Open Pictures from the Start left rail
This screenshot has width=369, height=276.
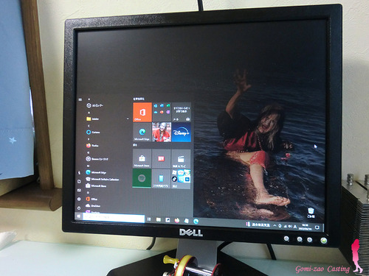(x=79, y=191)
